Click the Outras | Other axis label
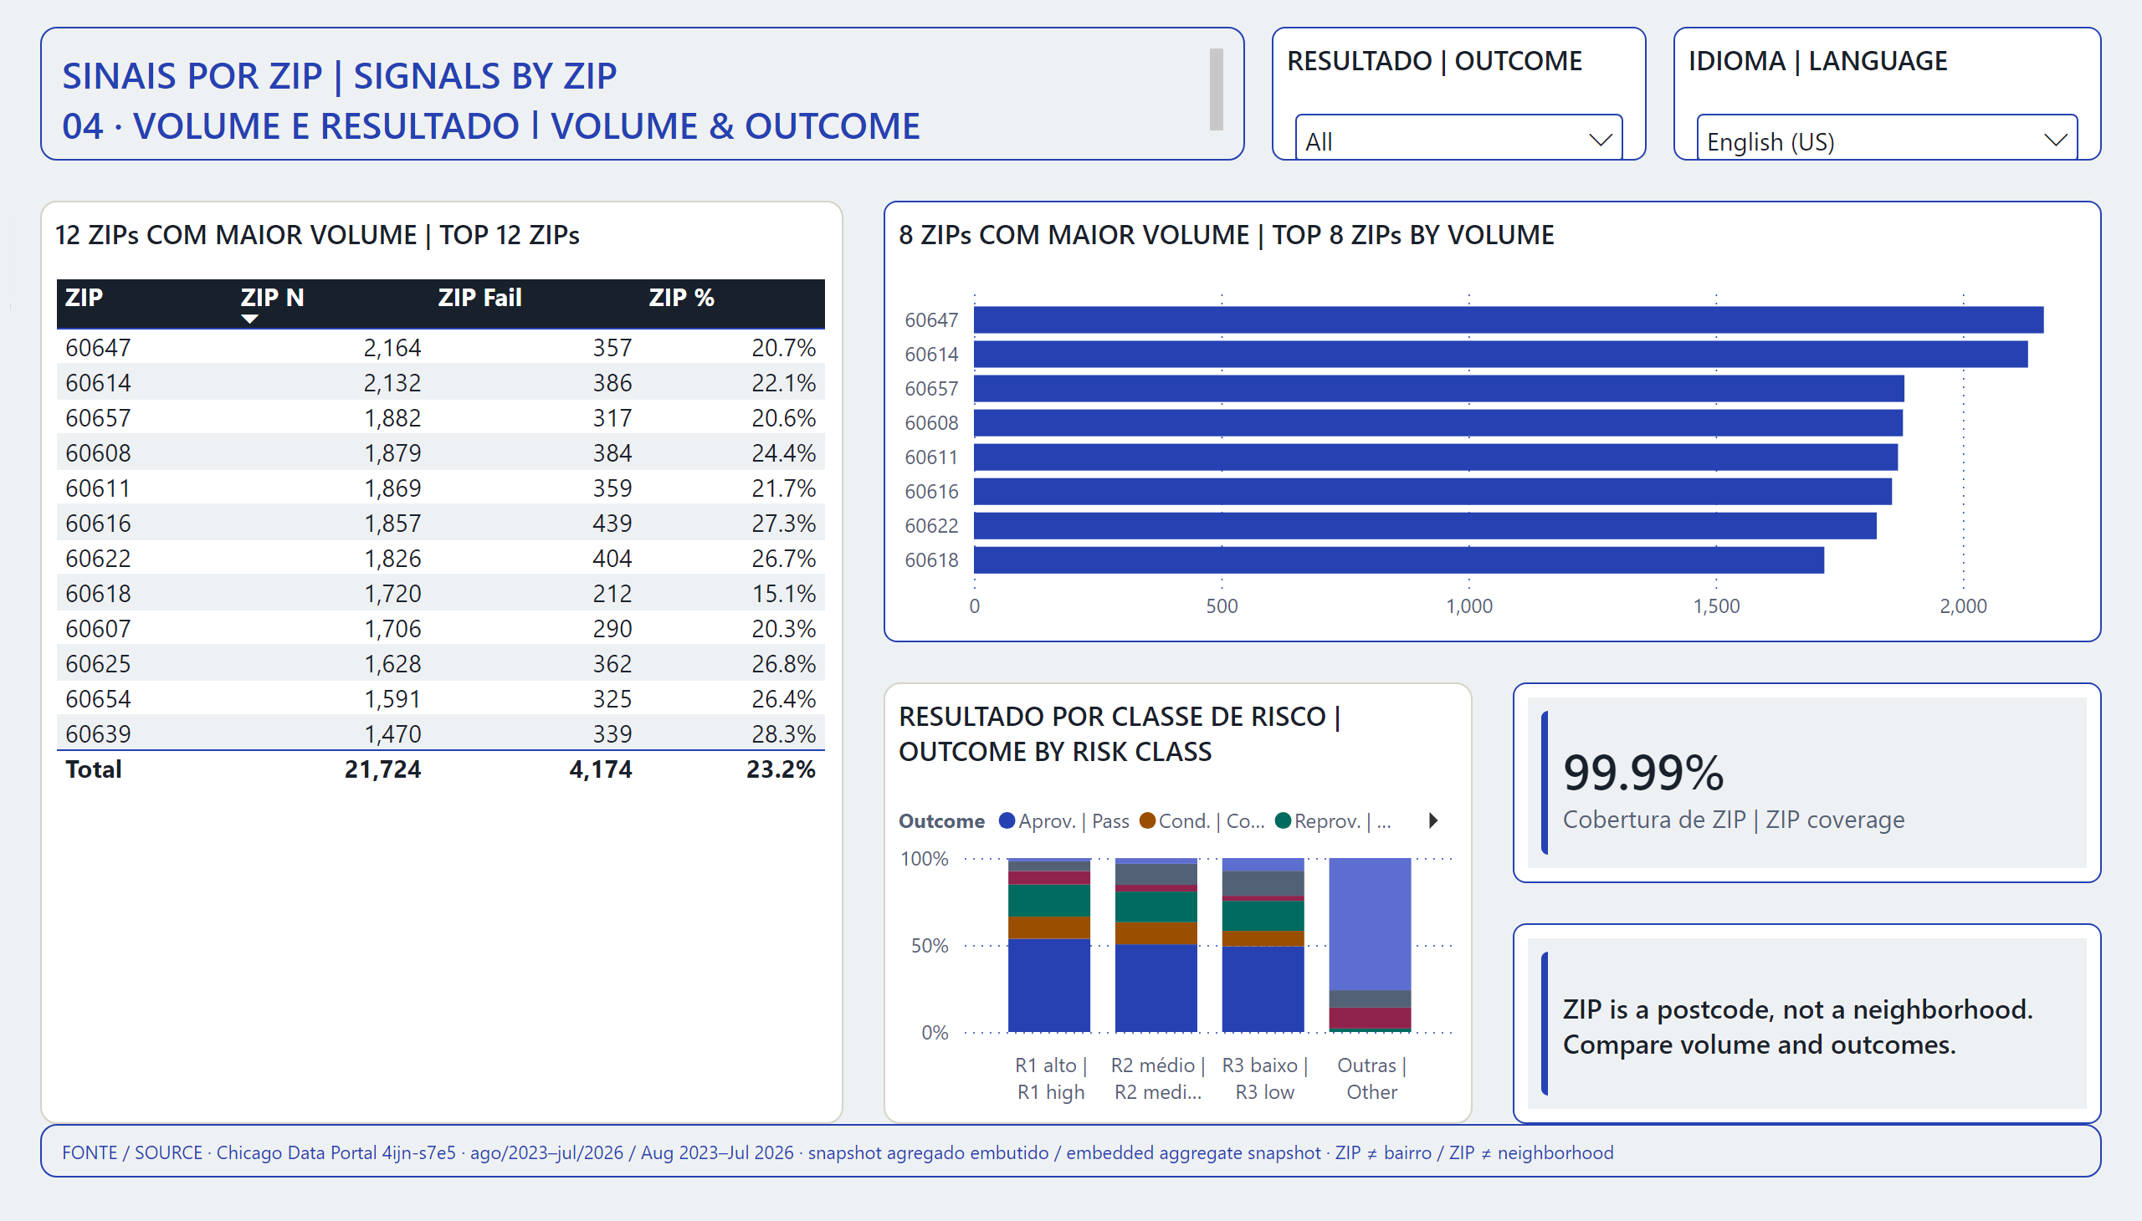Viewport: 2142px width, 1221px height. (x=1371, y=1079)
